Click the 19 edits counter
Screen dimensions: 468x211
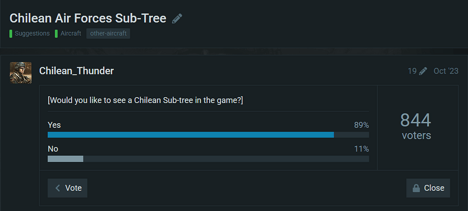pyautogui.click(x=412, y=71)
